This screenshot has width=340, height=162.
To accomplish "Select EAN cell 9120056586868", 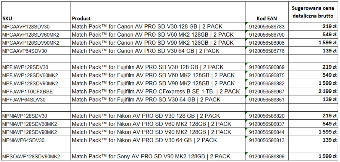I will click(x=267, y=67).
